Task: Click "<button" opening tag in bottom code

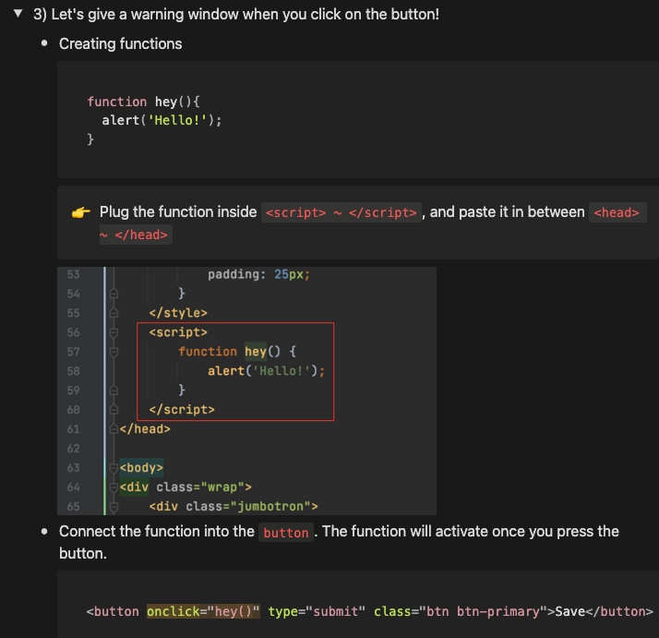Action: (x=113, y=611)
